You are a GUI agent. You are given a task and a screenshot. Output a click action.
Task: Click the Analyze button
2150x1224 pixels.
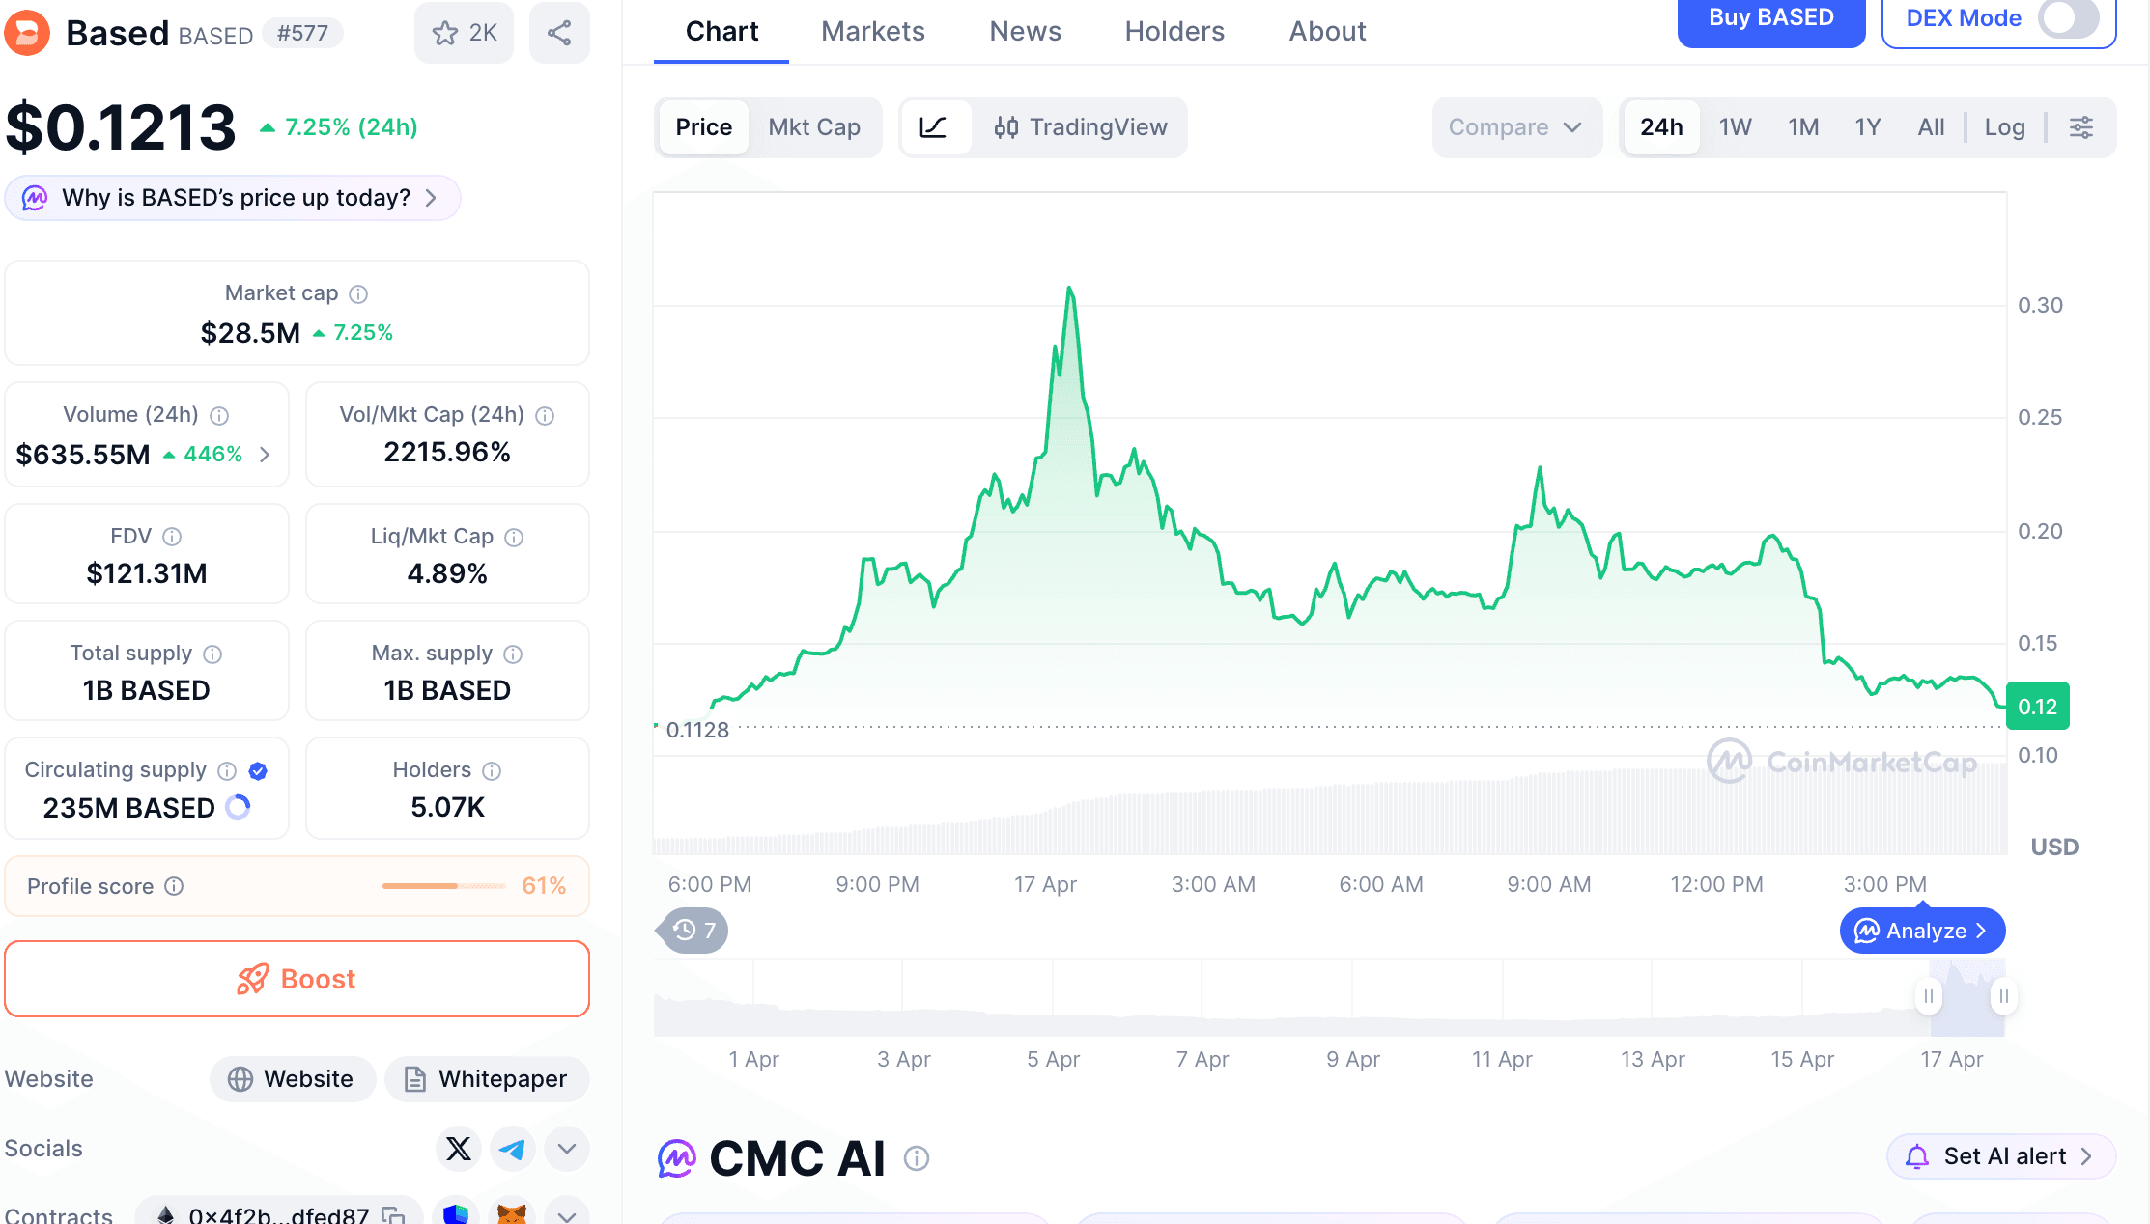[1922, 931]
